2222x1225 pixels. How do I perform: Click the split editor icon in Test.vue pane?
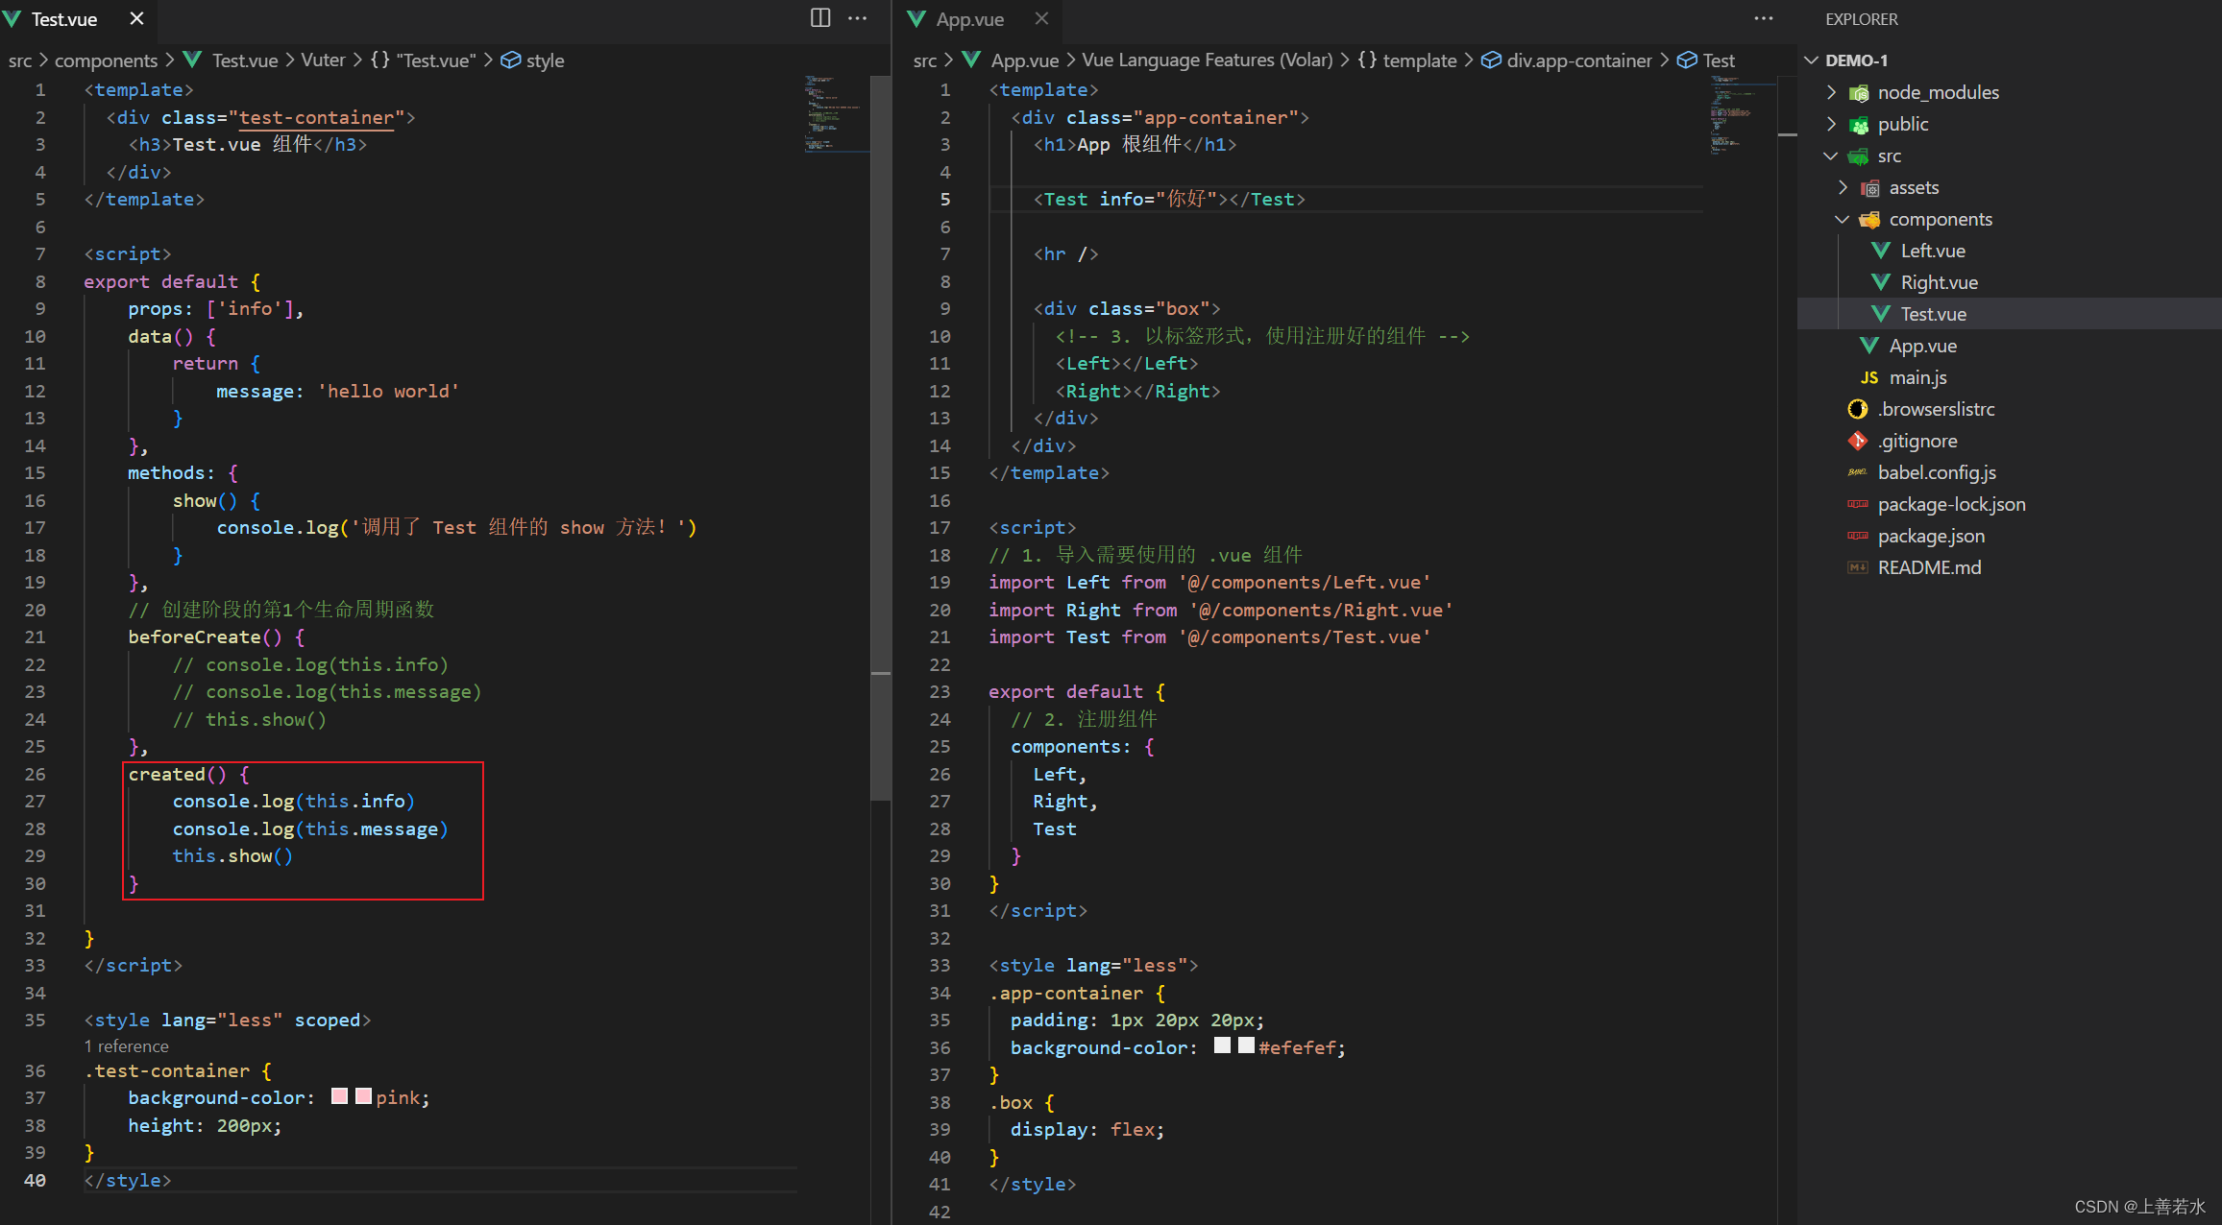tap(820, 18)
